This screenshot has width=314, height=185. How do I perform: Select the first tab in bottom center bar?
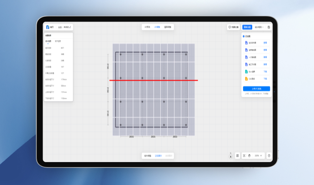coord(147,155)
